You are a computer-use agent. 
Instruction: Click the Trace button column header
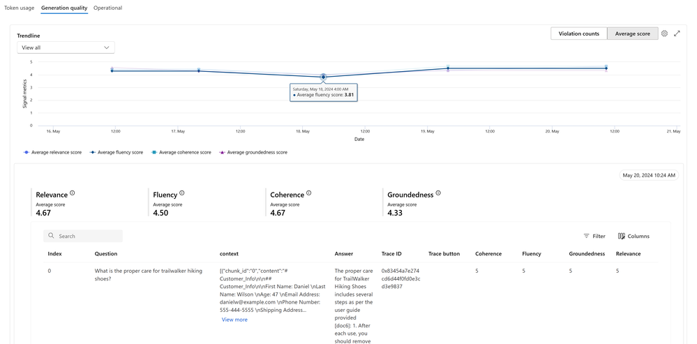point(444,254)
